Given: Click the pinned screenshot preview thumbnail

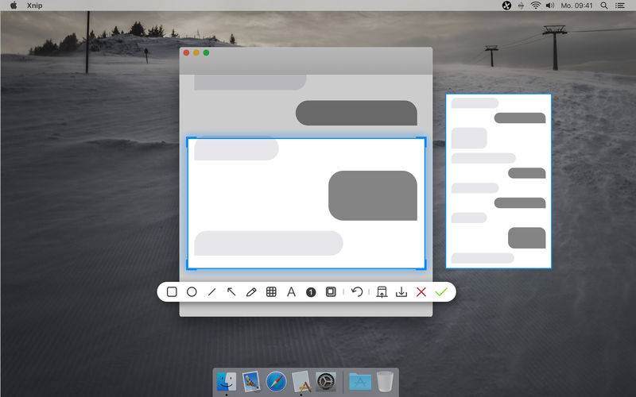Looking at the screenshot, I should click(498, 181).
